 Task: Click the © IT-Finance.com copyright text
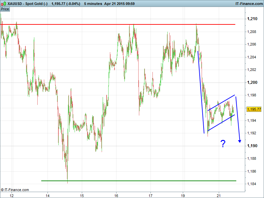click(15, 190)
